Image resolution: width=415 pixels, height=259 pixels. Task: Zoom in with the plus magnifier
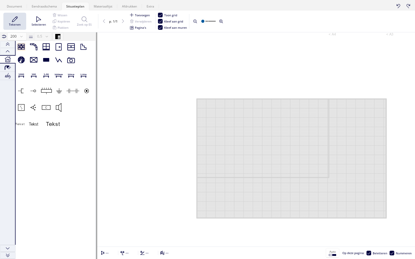pos(221,21)
